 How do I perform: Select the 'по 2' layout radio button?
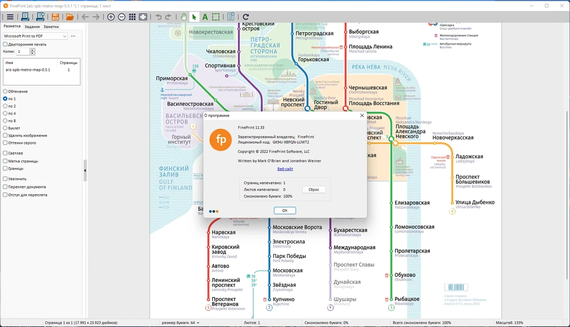[5, 106]
